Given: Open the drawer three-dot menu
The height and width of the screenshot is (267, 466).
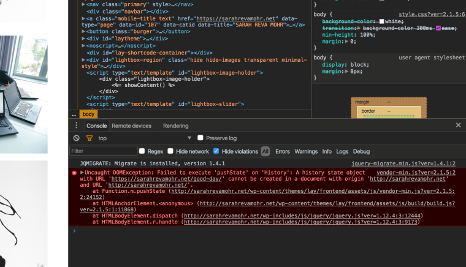Looking at the screenshot, I should (x=77, y=126).
